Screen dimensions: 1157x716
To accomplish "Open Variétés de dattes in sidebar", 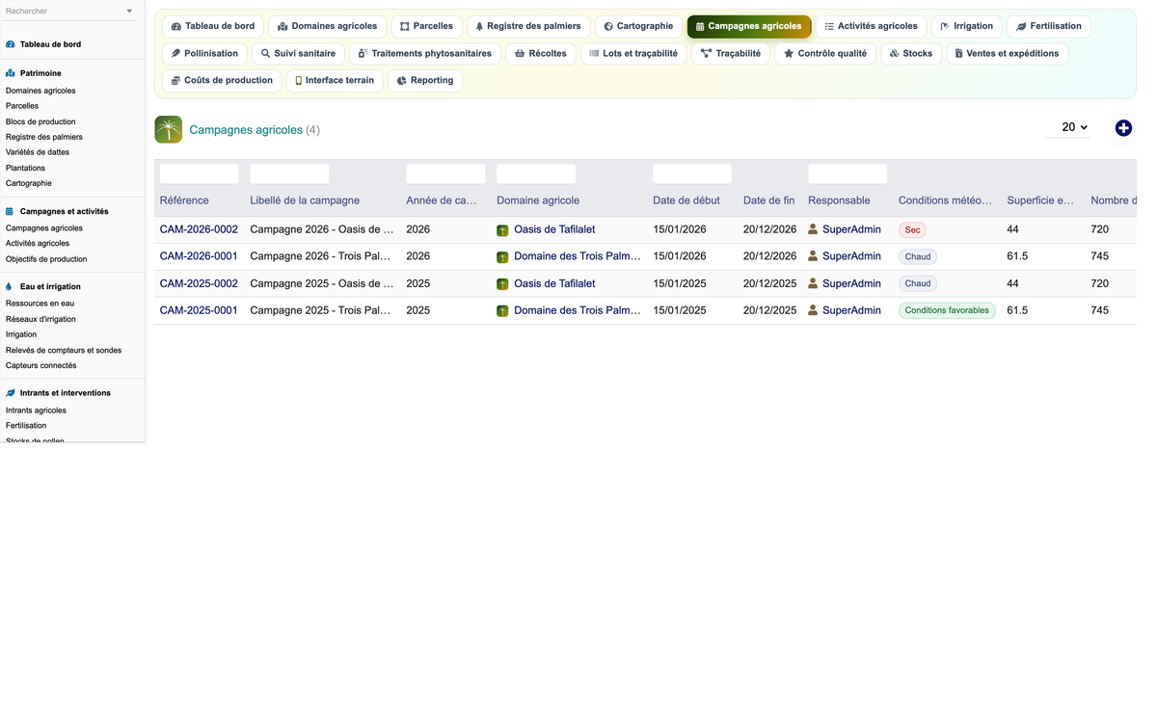I will 38,152.
